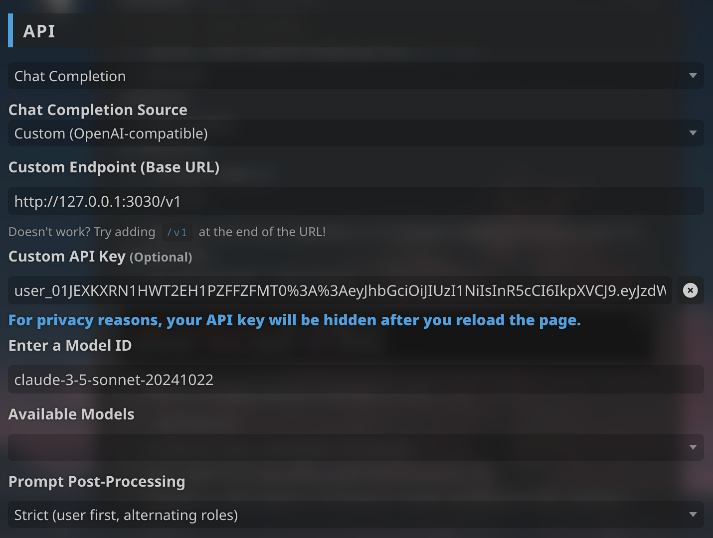Click the arrow icon on Custom (OpenAI-compatible) selector
The image size is (713, 538).
[x=693, y=133]
